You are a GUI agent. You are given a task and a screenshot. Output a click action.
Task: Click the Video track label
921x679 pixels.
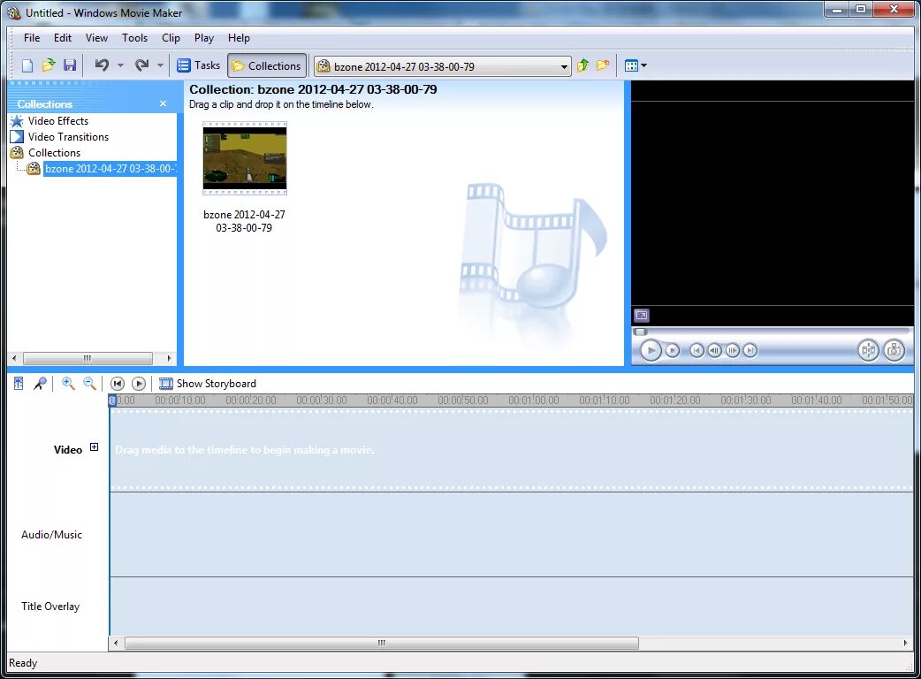(68, 450)
